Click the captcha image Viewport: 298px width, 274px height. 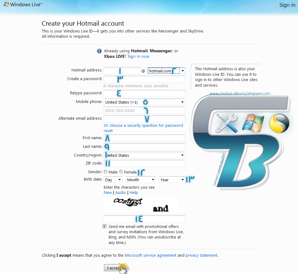pos(141,205)
